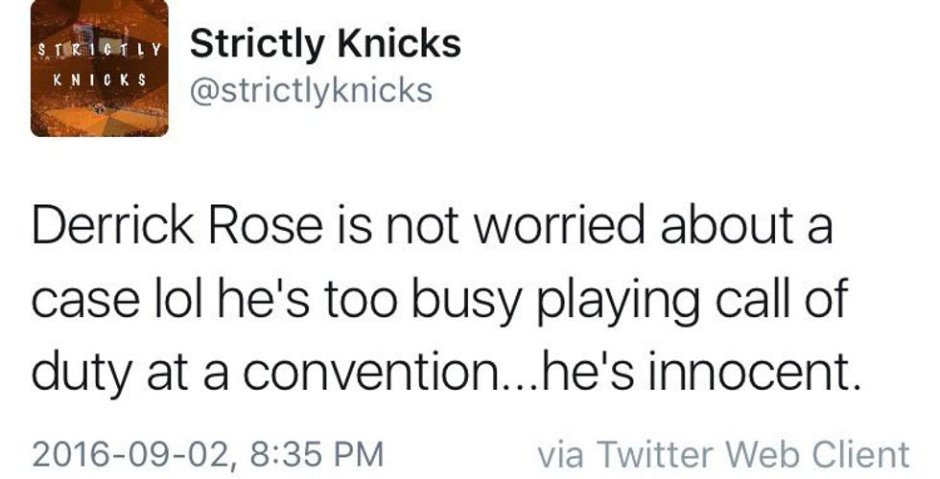Click the STRICTLY text inside the avatar
940x479 pixels.
pos(100,48)
